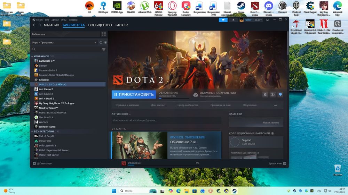
Task: Open Steam icon on the taskbar
Action: coord(234,191)
